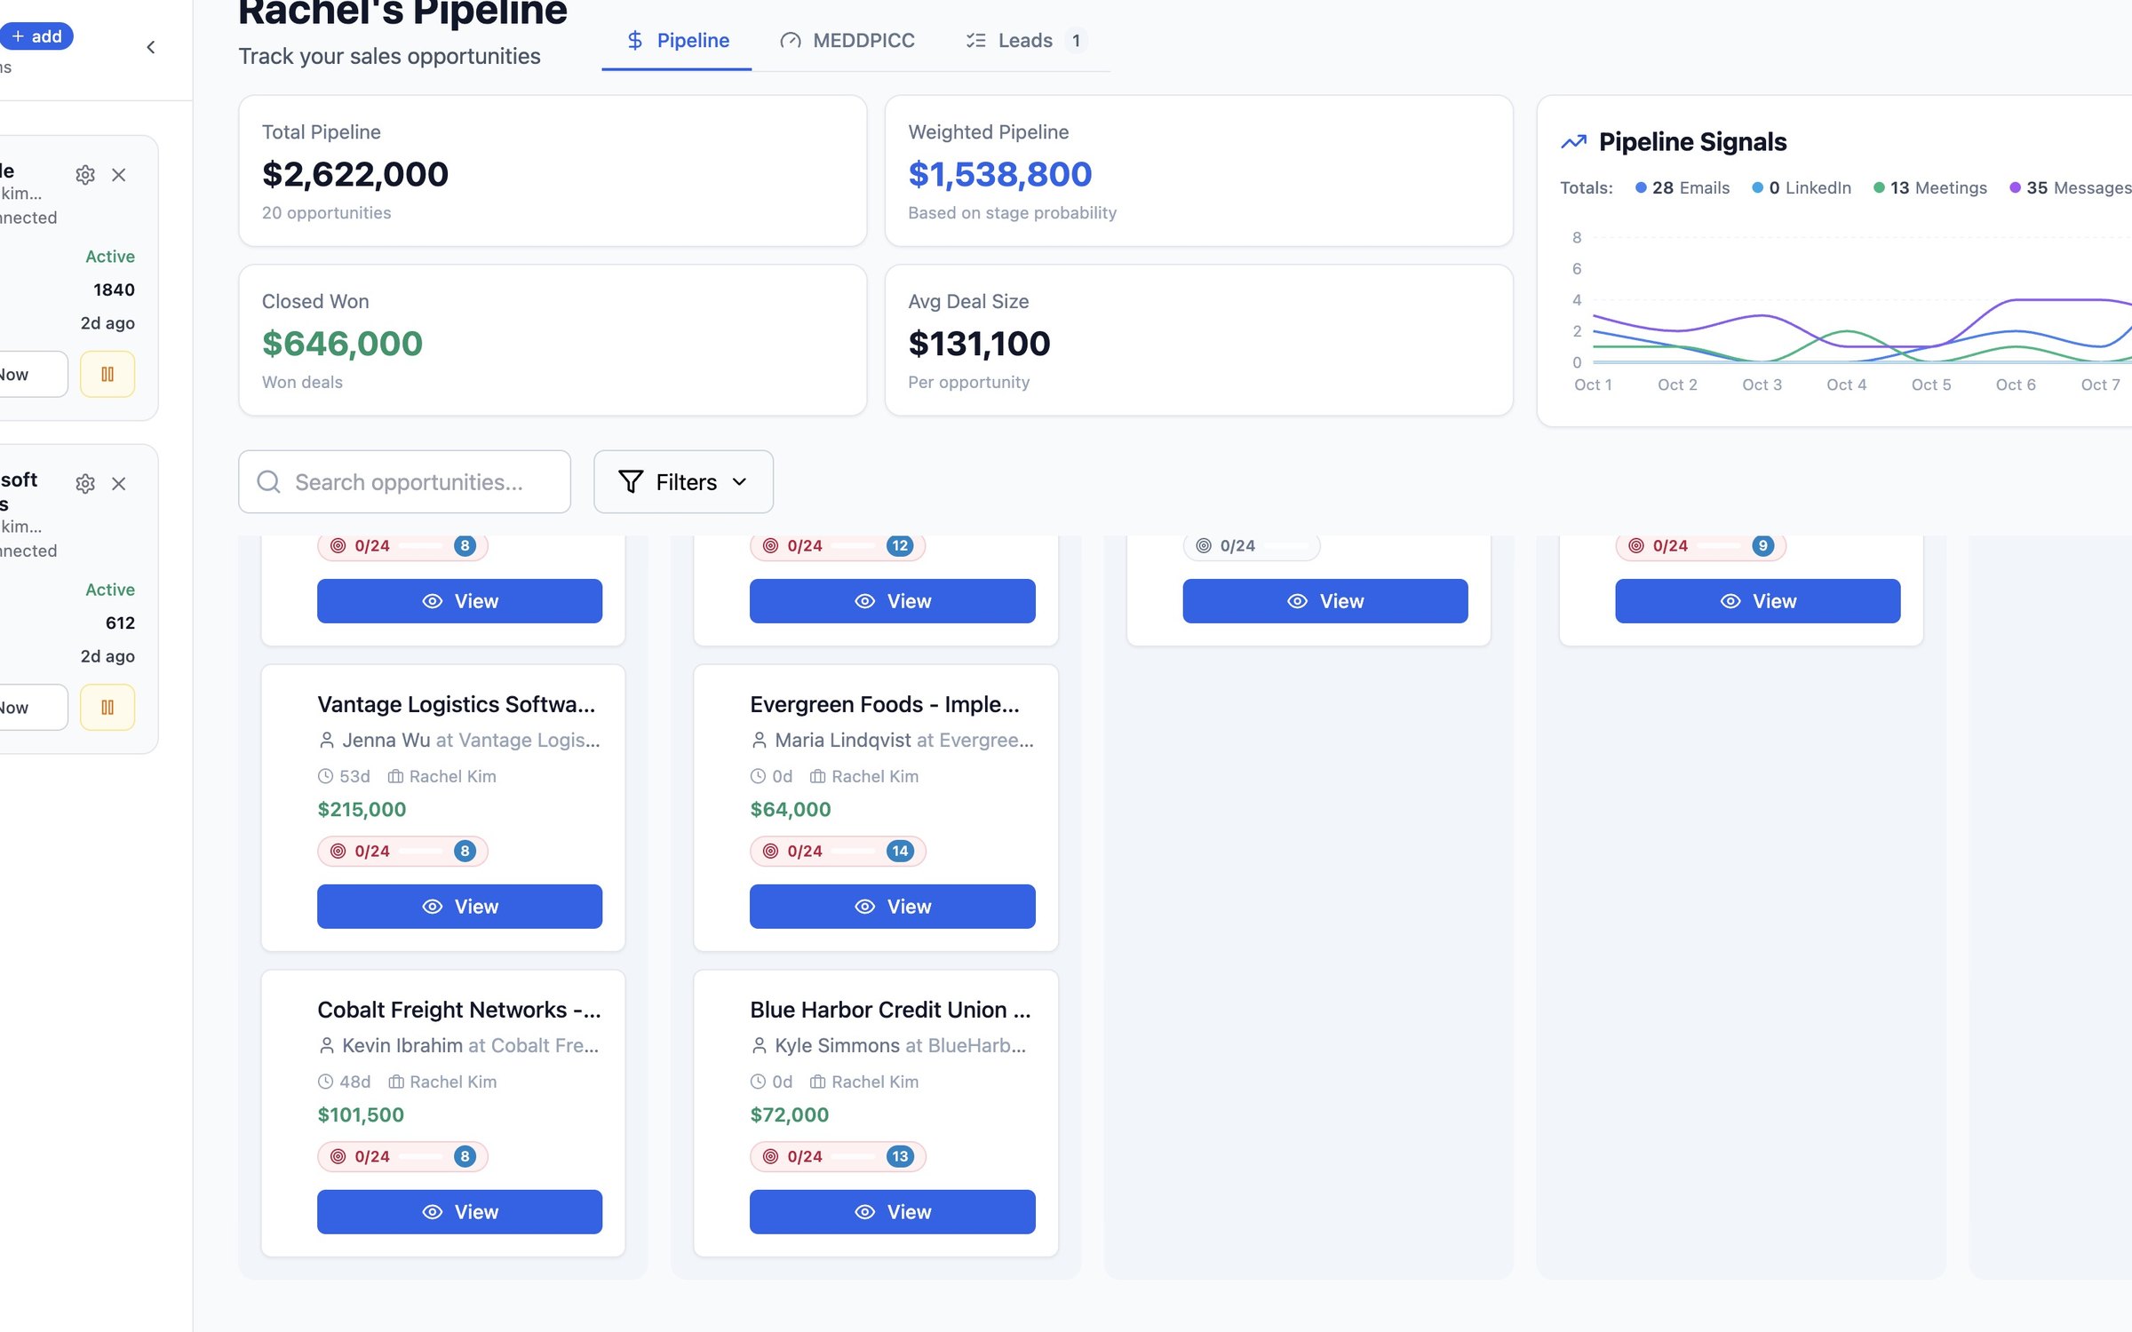Toggle the Emails series in chart legend
Image resolution: width=2132 pixels, height=1332 pixels.
1683,188
